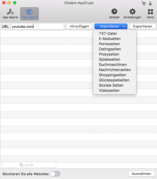Click the Exportieren button
The image size is (157, 179).
pyautogui.click(x=143, y=26)
